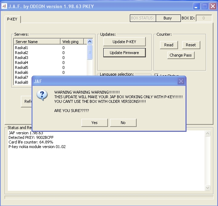Click the Server Name column header
This screenshot has height=206, width=218.
(37, 42)
